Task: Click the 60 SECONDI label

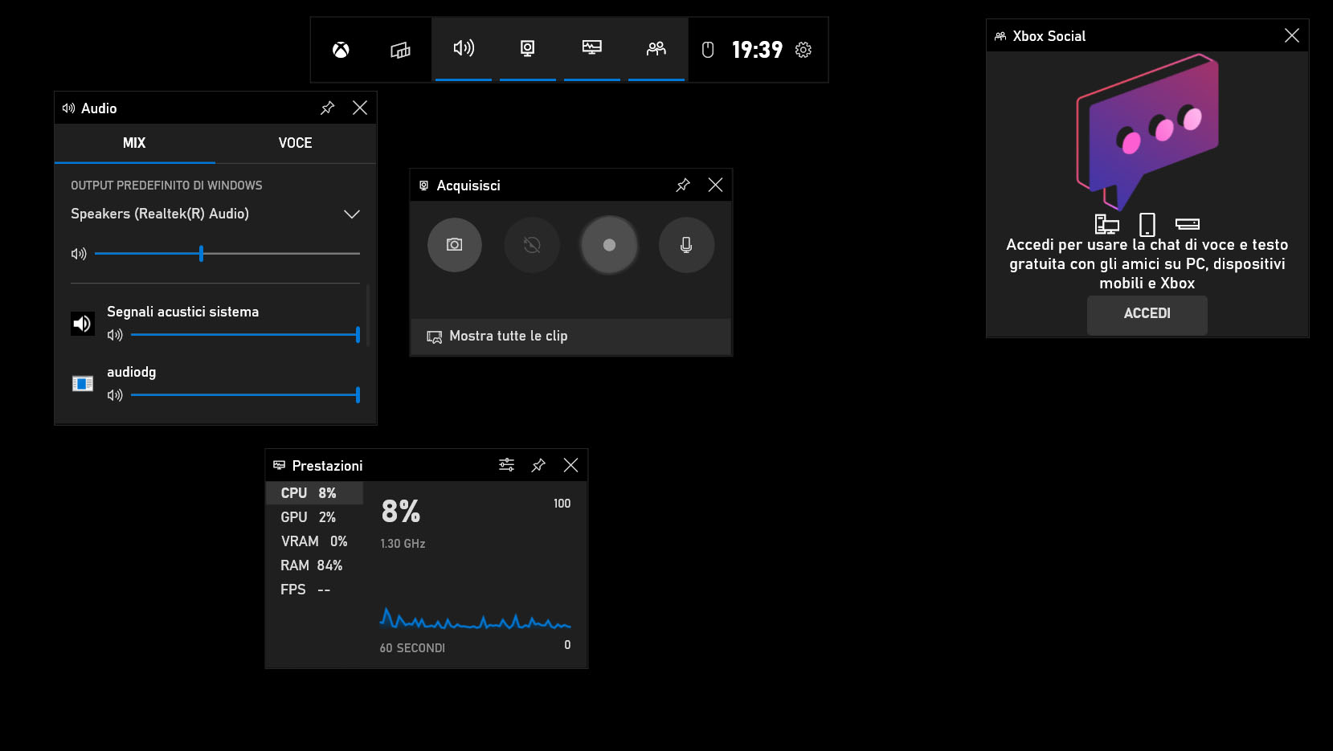Action: coord(412,648)
